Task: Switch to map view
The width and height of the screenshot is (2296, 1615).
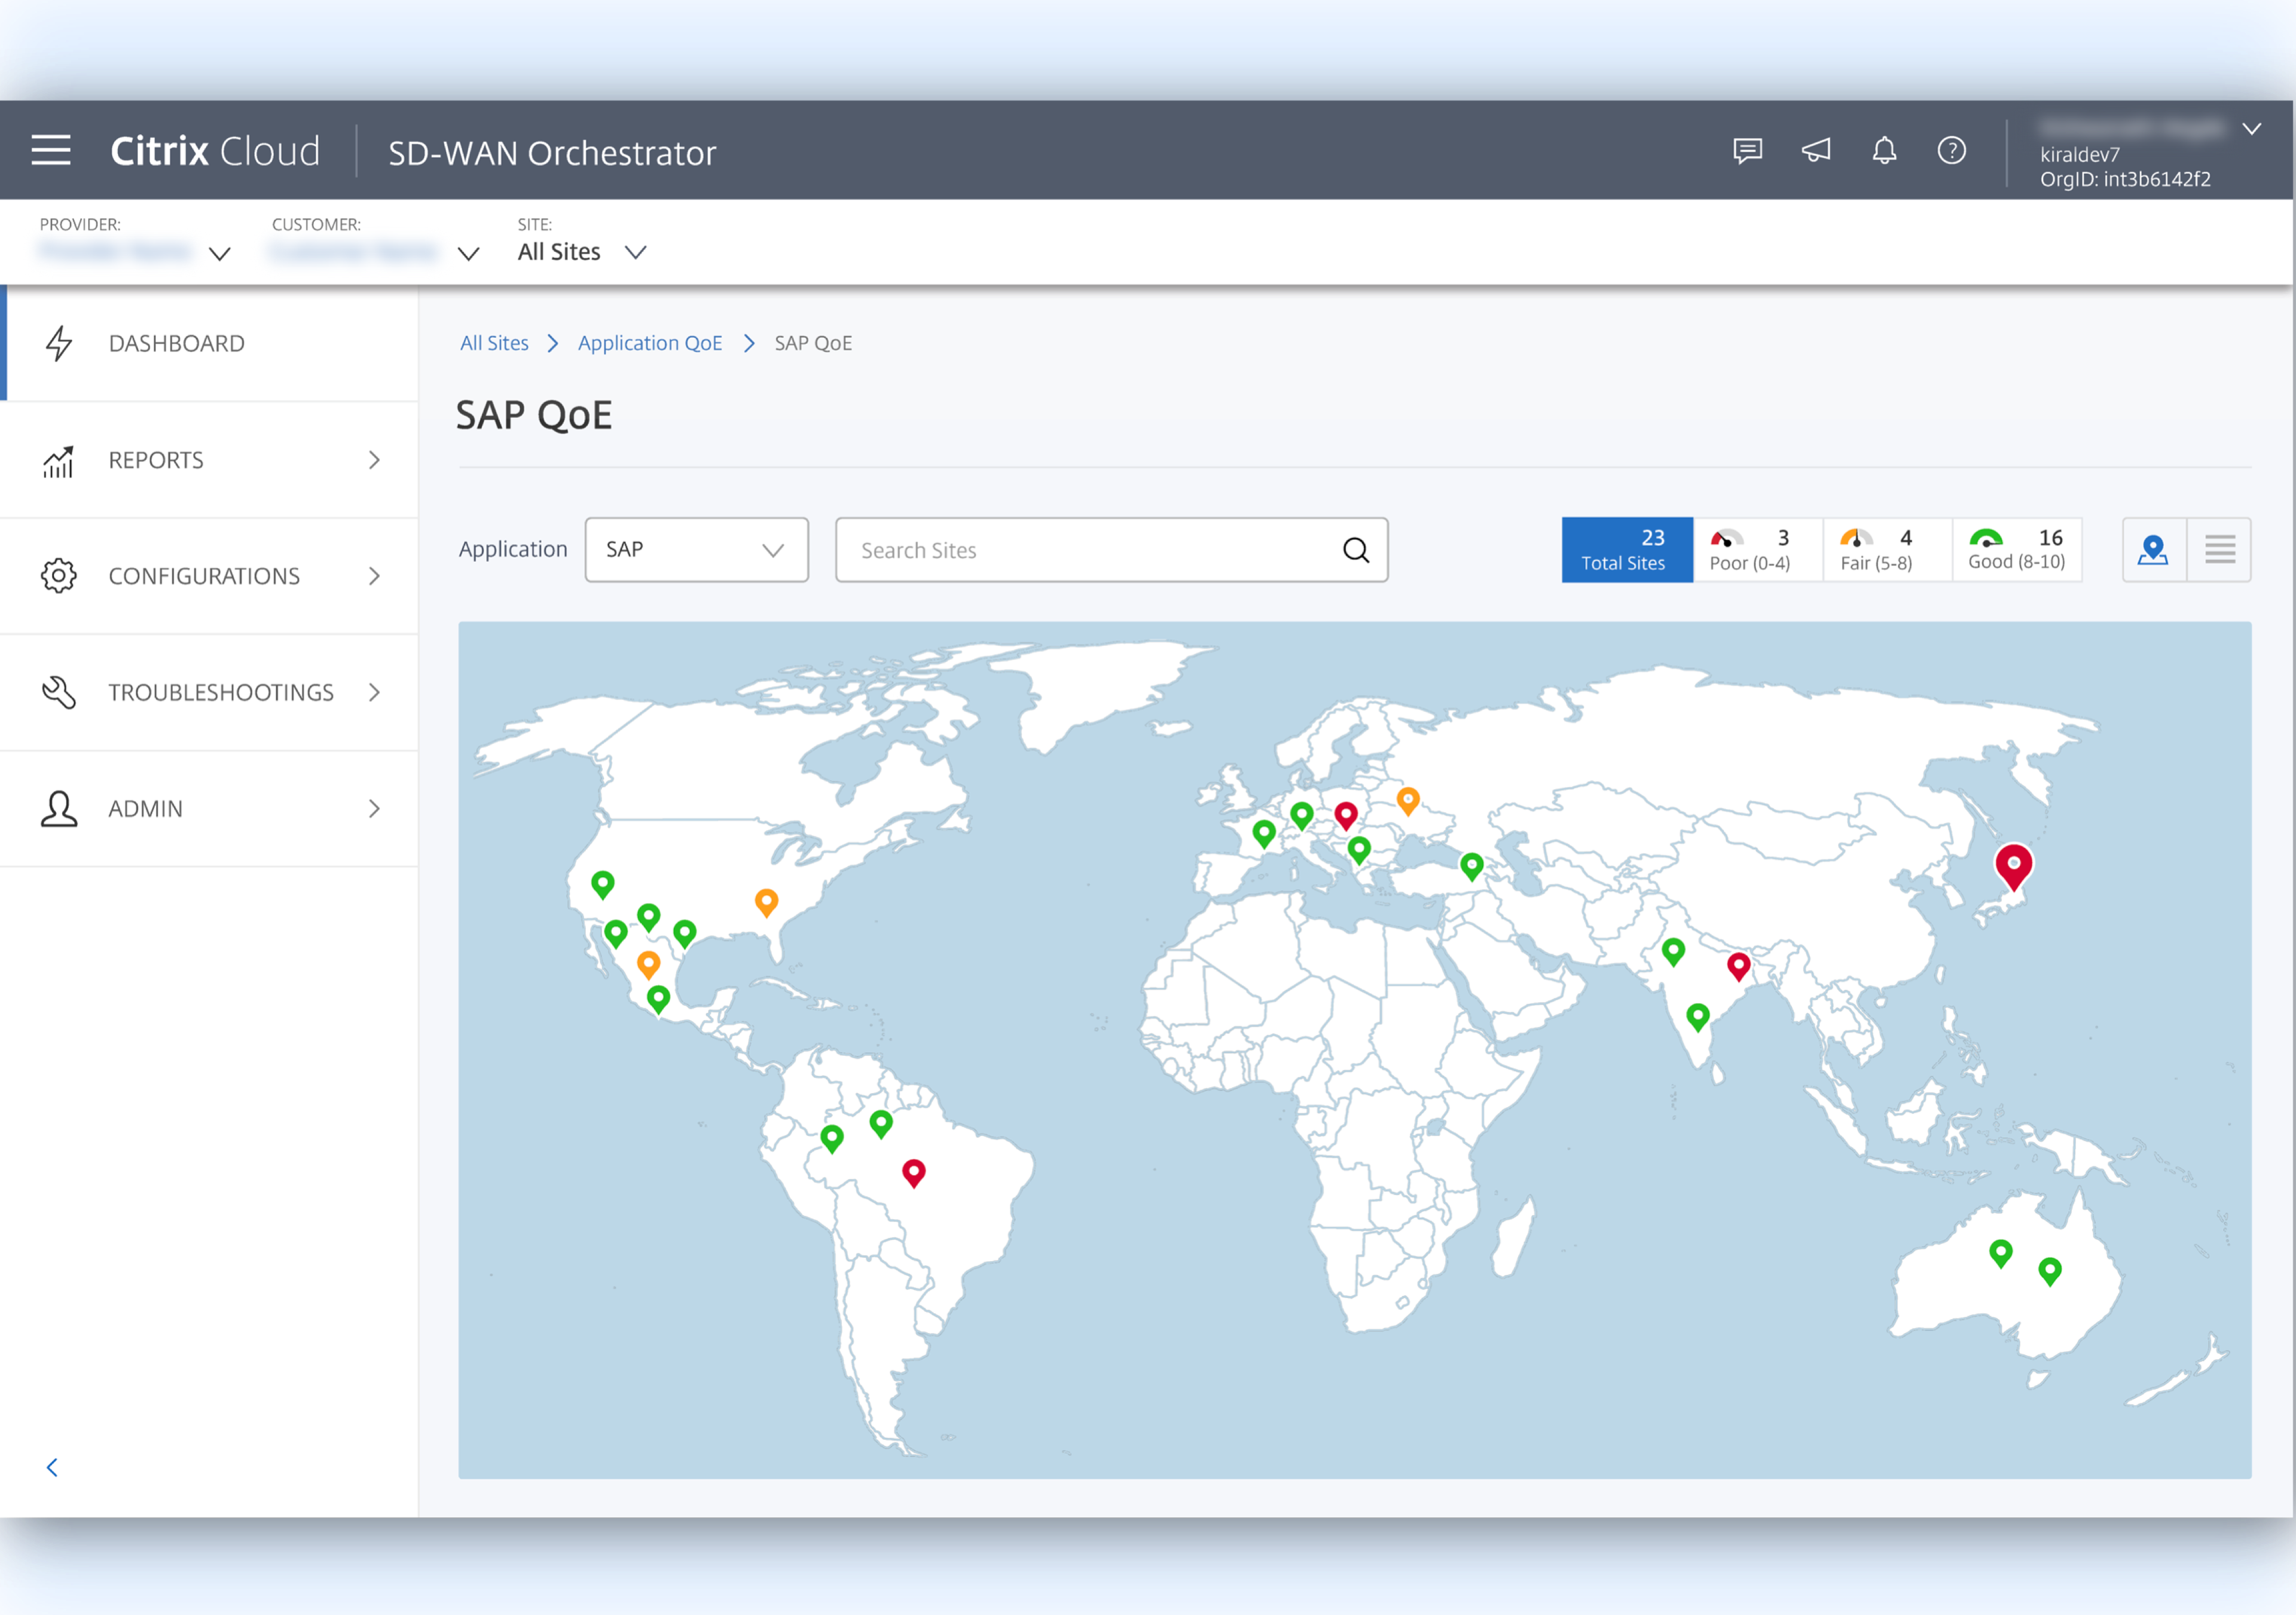Action: [2153, 550]
